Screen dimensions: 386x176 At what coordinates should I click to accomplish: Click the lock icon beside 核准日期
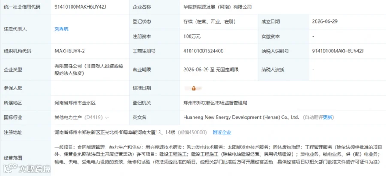click(x=193, y=88)
